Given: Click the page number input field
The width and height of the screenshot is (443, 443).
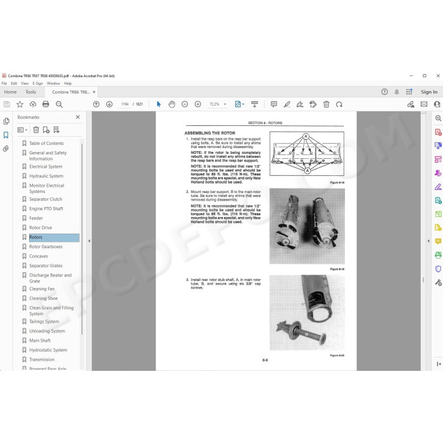Looking at the screenshot, I should 125,104.
